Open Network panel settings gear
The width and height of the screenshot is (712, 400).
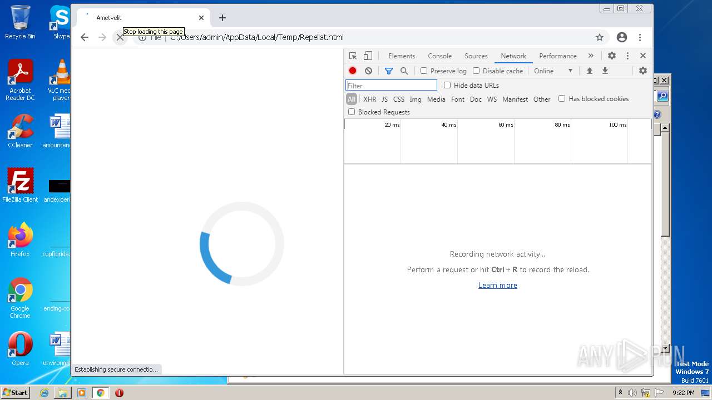643,71
